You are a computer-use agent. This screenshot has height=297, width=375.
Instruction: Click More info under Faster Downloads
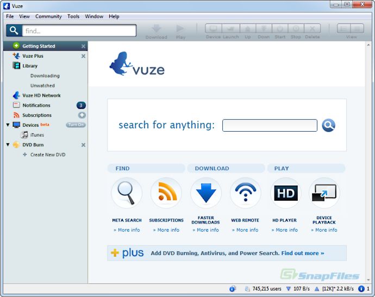coord(205,230)
